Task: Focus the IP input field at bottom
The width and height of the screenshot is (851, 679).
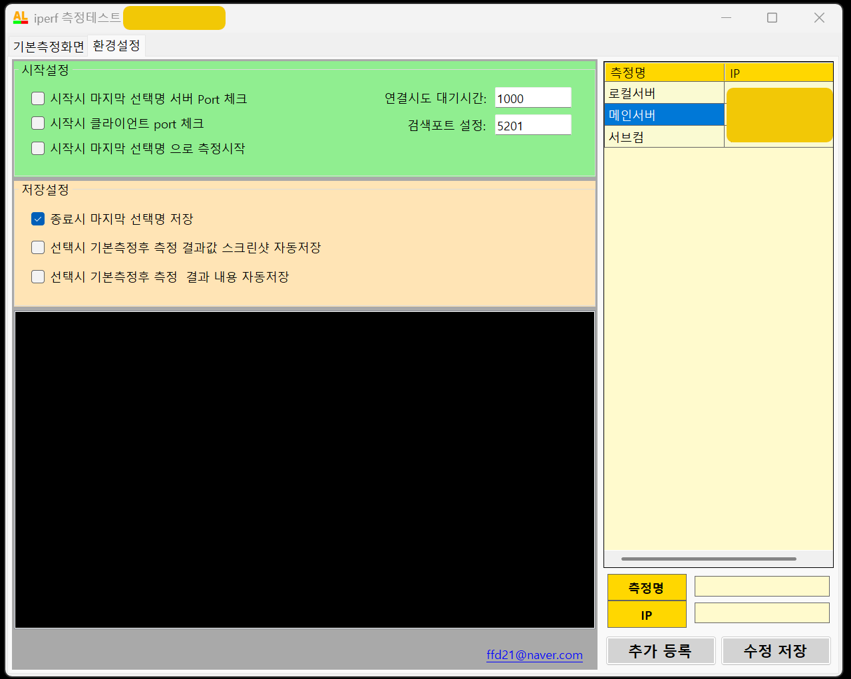Action: point(762,613)
